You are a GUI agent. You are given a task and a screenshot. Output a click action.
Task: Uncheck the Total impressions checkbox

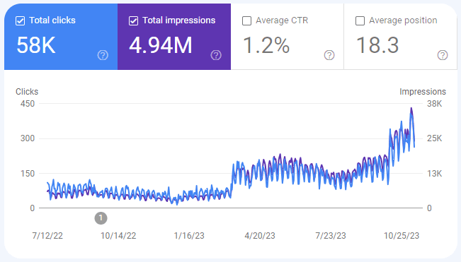click(133, 20)
